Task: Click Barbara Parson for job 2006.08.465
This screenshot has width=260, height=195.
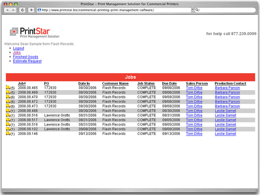Action: click(227, 88)
